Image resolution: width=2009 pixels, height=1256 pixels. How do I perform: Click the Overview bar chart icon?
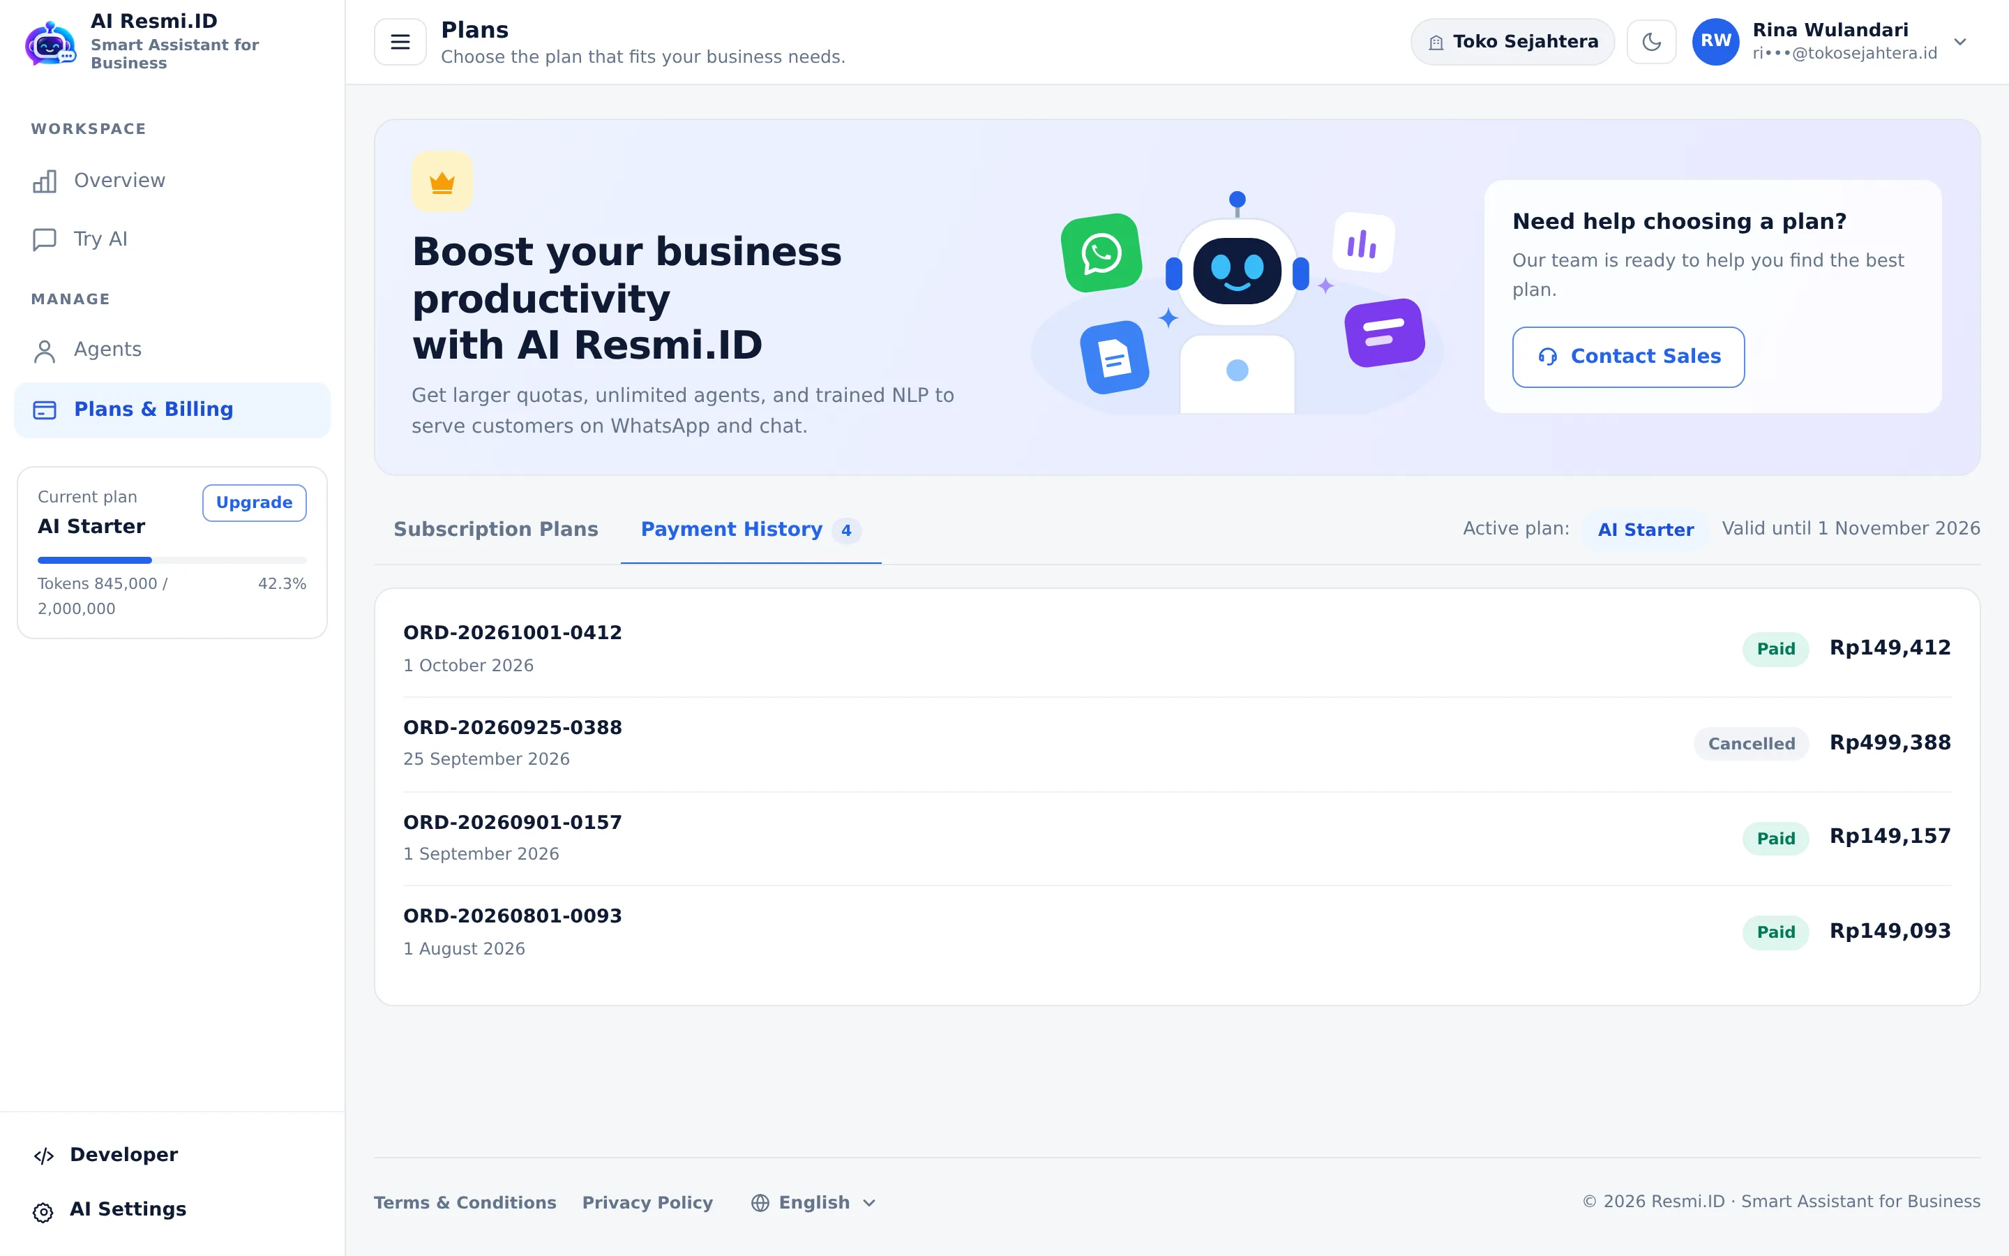45,181
